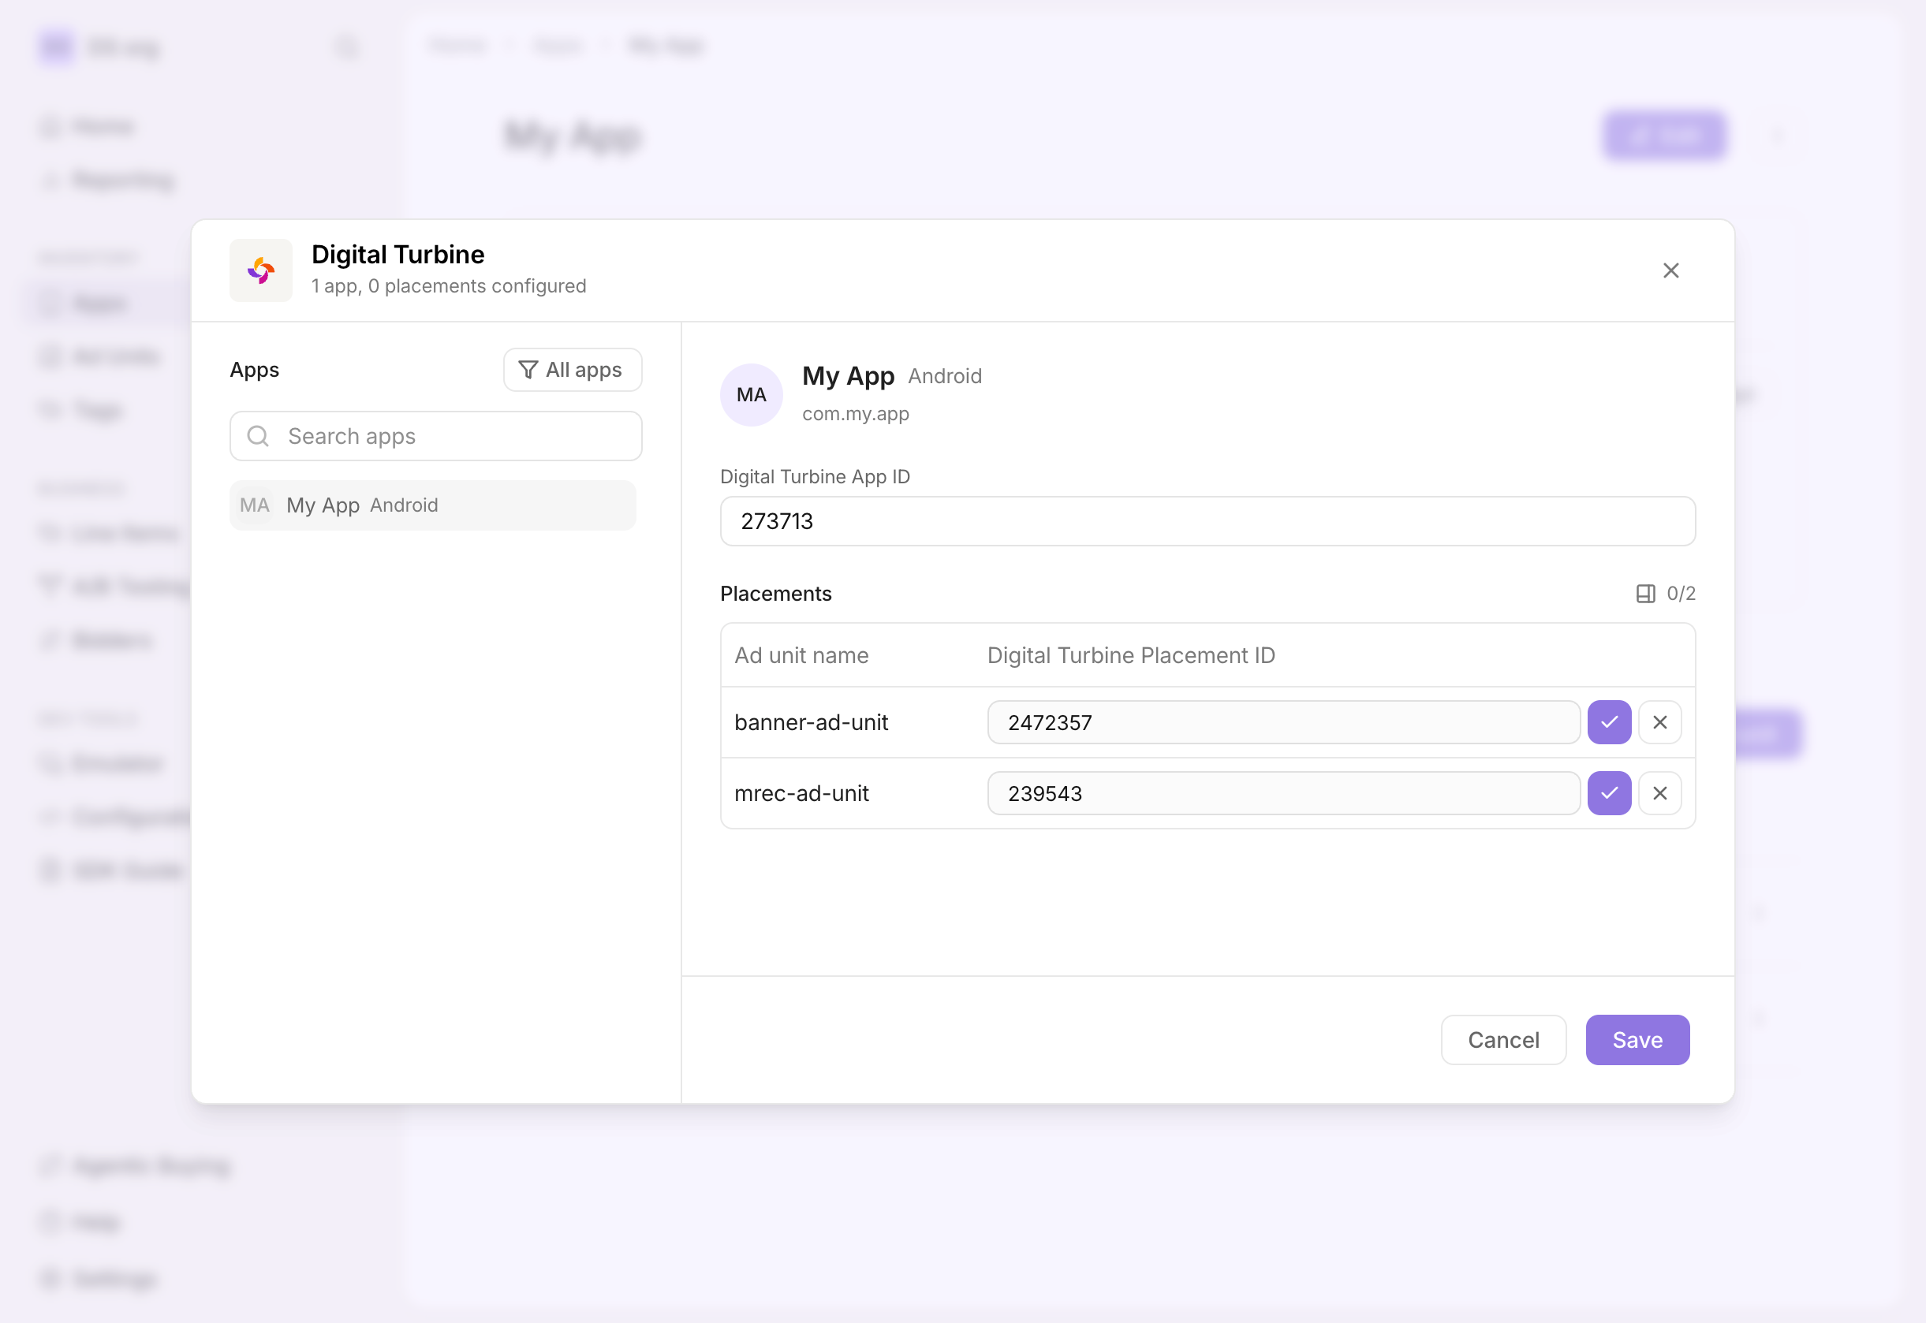The height and width of the screenshot is (1323, 1926).
Task: Click the '0/2' placements count
Action: point(1681,594)
